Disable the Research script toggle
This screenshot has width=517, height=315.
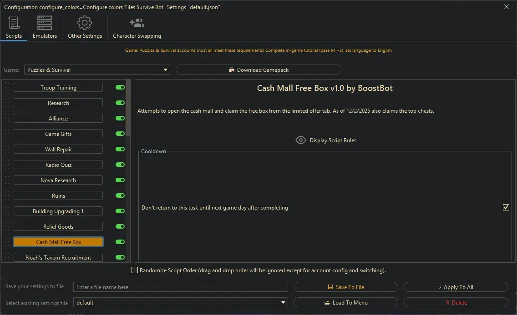click(120, 103)
